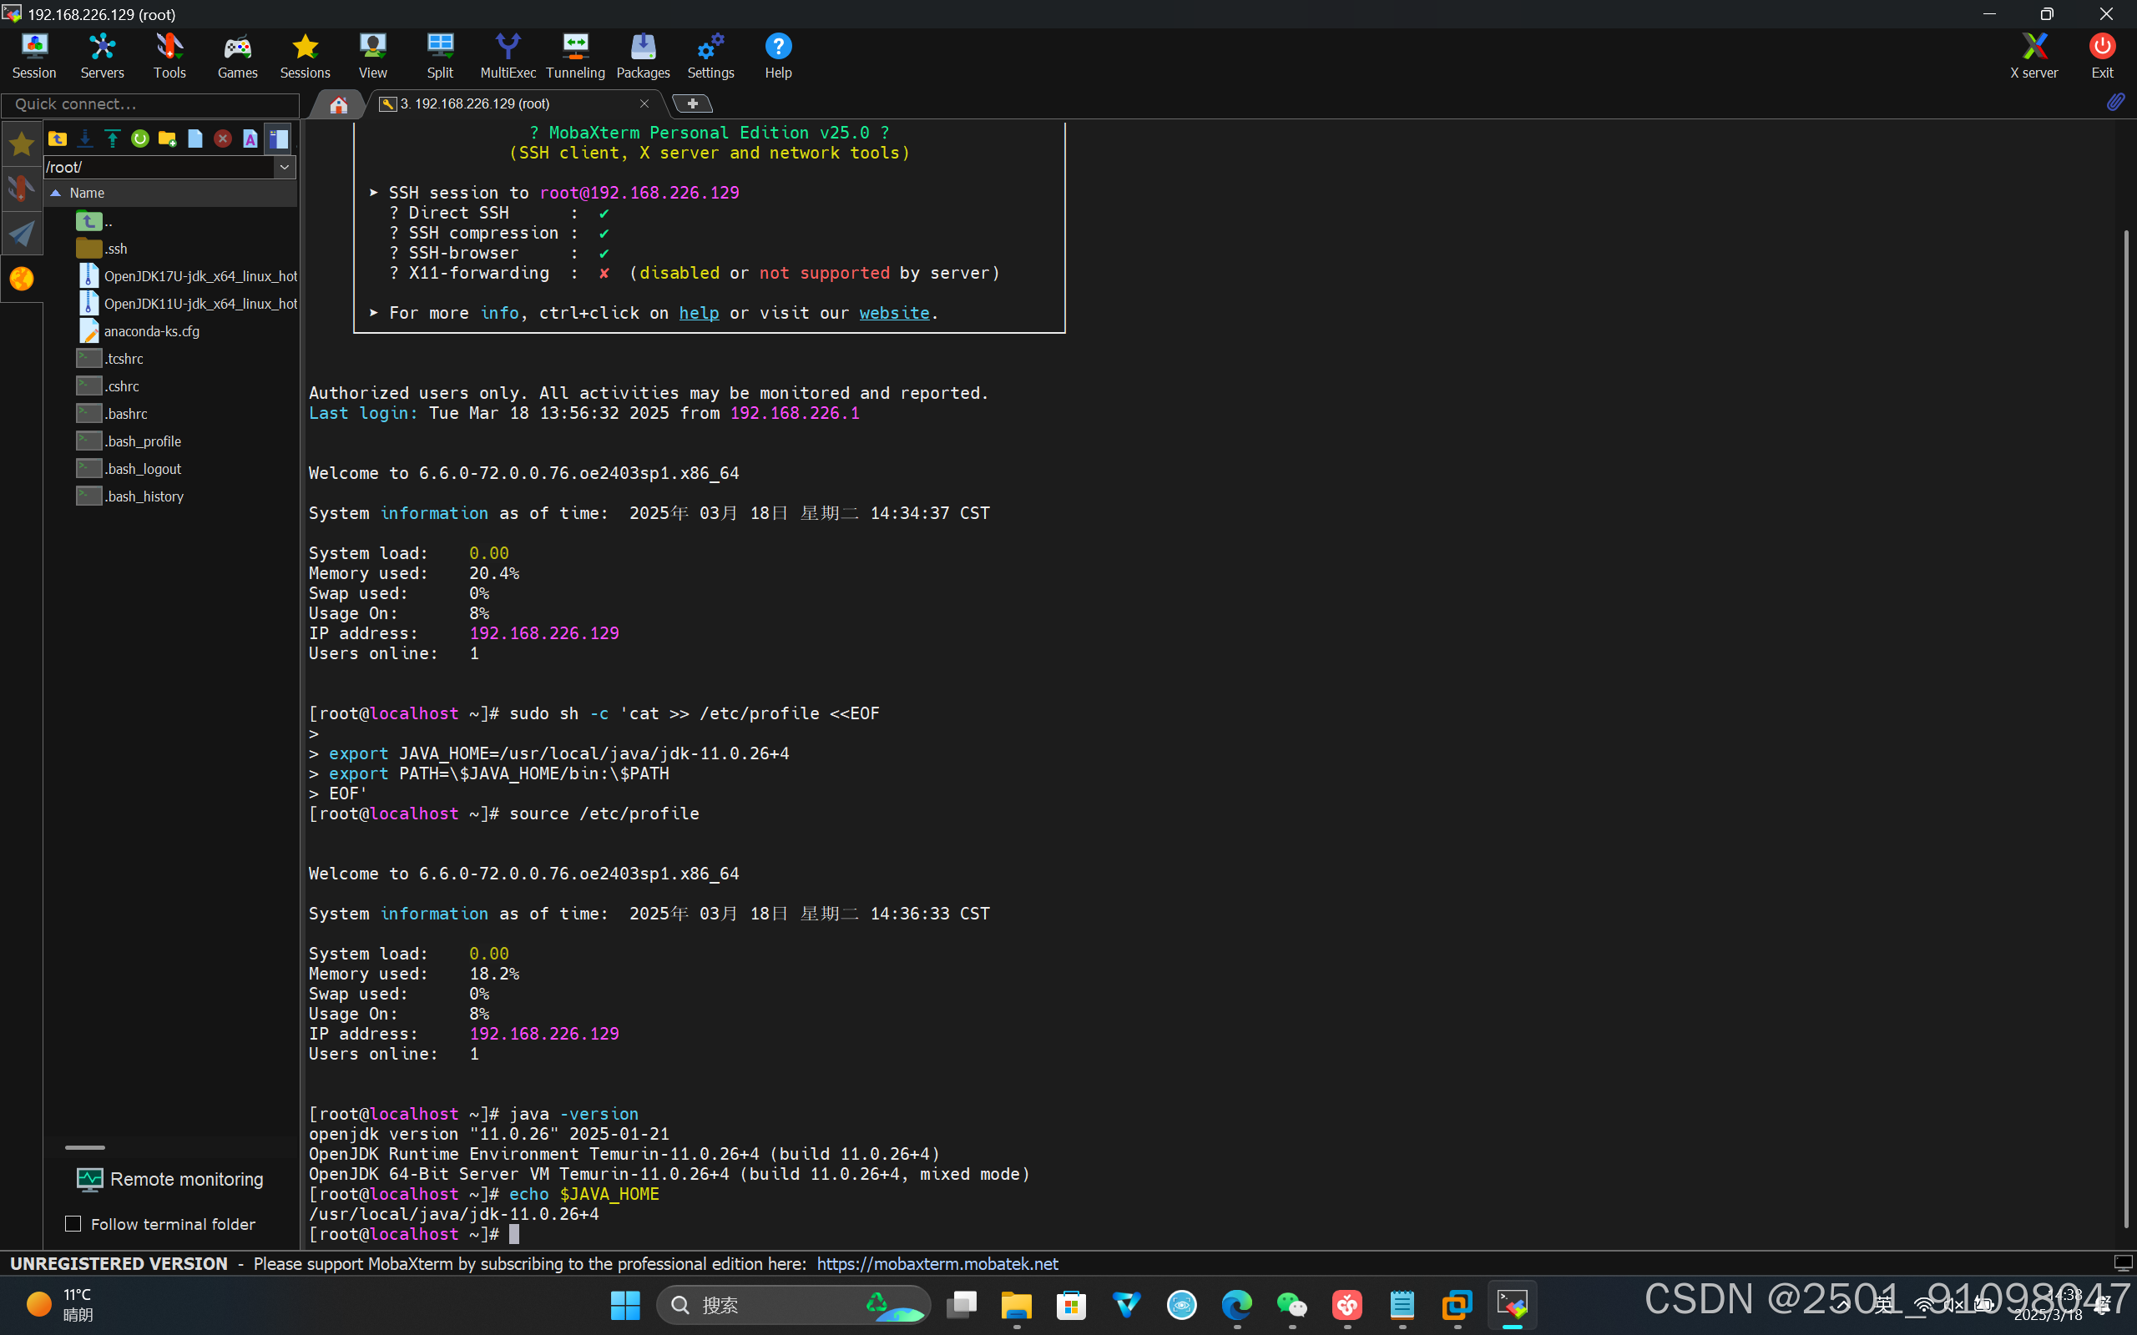Create a new folder in SFTP browser
Screen dimensions: 2137x1335
(167, 139)
